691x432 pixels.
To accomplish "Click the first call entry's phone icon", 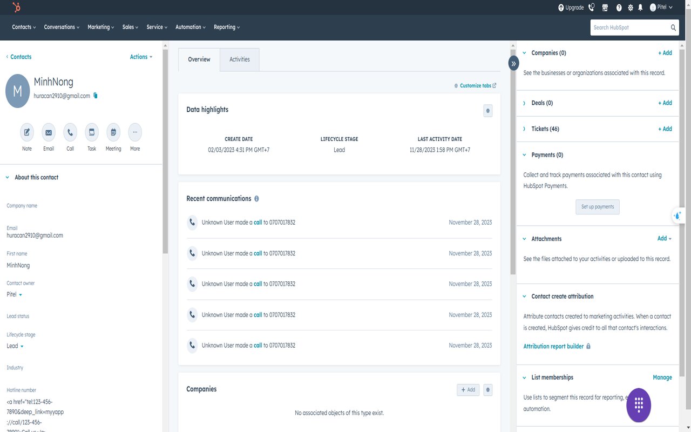I will click(192, 222).
